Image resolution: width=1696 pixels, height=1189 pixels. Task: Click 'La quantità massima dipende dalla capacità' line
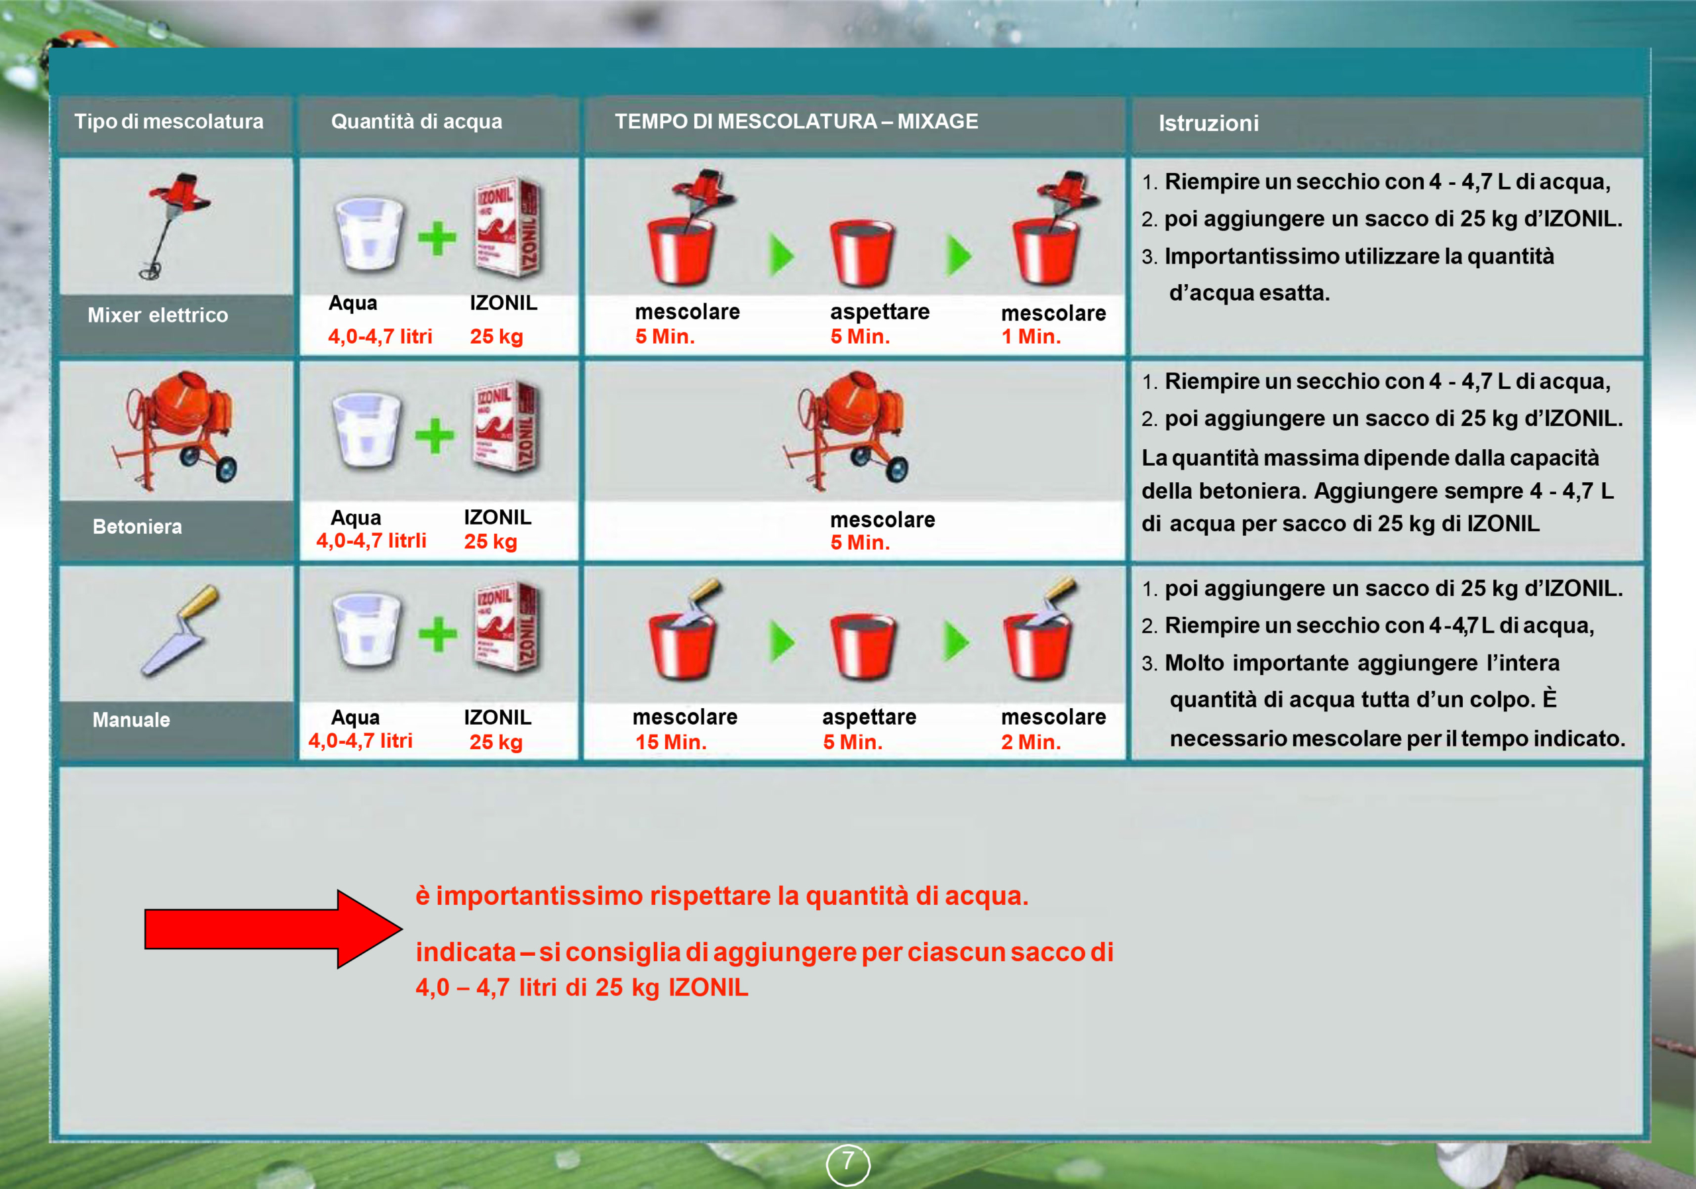1370,458
